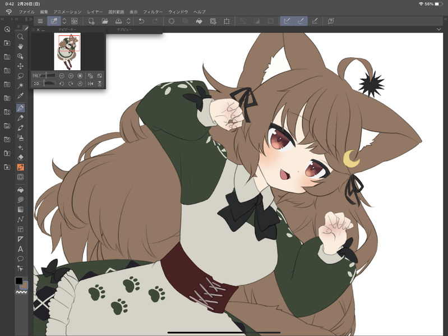The image size is (448, 336).
Task: Zoom in using Navigator plus button
Action: [71, 76]
